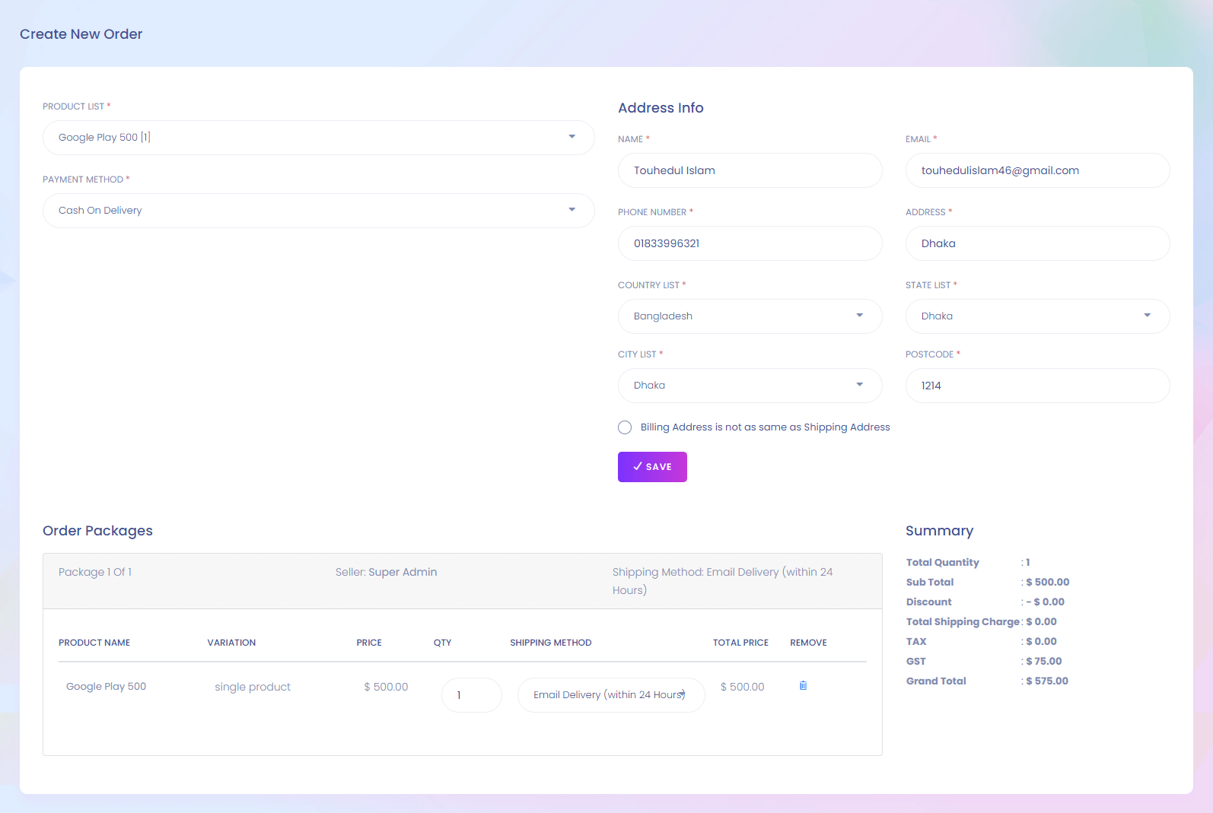Viewport: 1213px width, 813px height.
Task: Open the City List dropdown
Action: pyautogui.click(x=750, y=386)
